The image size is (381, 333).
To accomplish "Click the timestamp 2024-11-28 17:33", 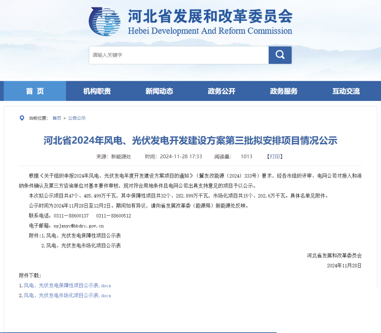I will click(181, 156).
